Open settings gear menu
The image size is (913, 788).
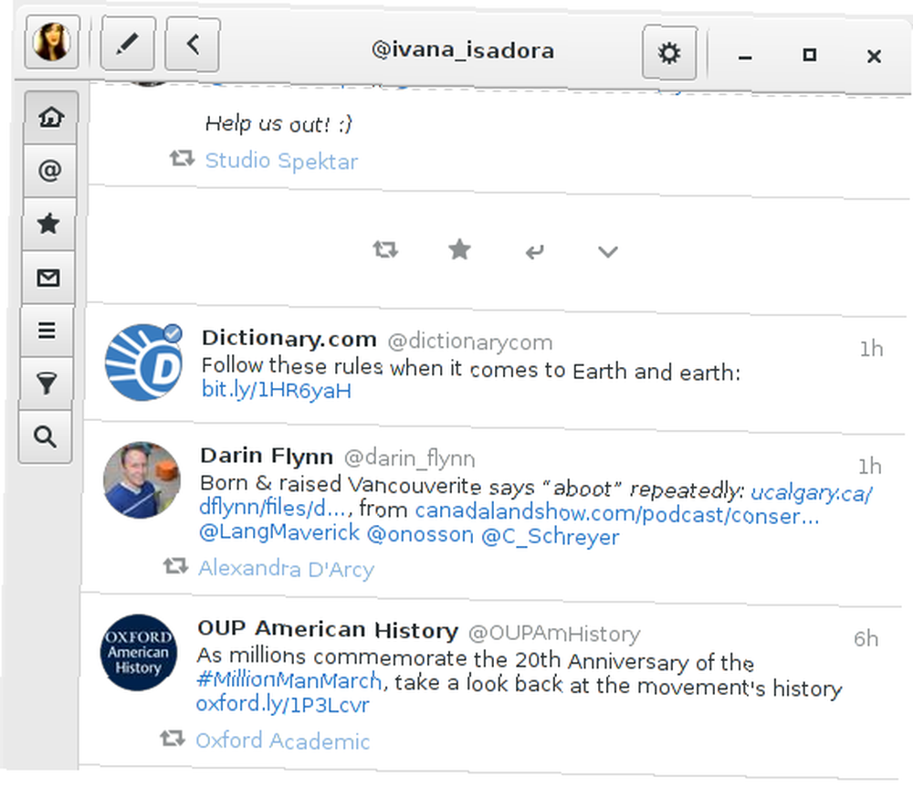(669, 53)
